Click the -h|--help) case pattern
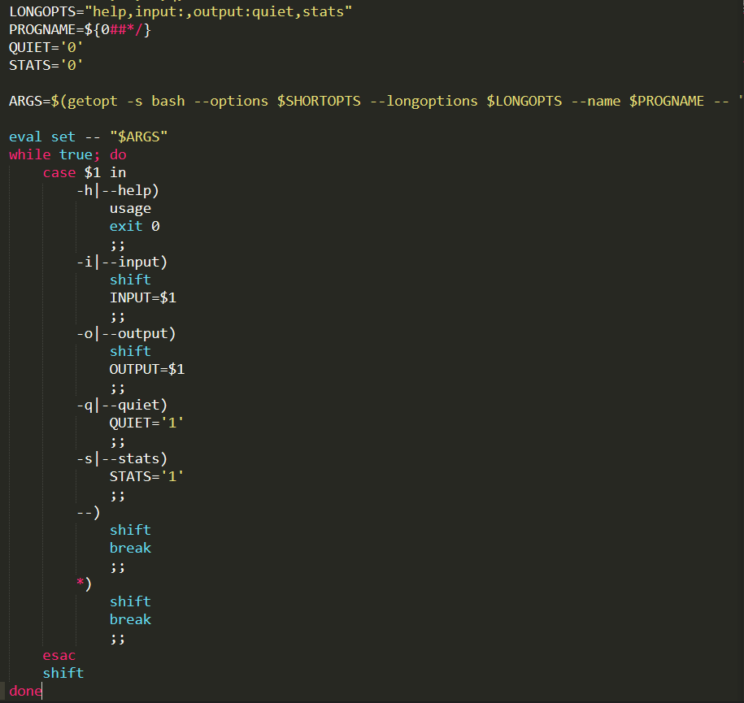744x703 pixels. (117, 190)
